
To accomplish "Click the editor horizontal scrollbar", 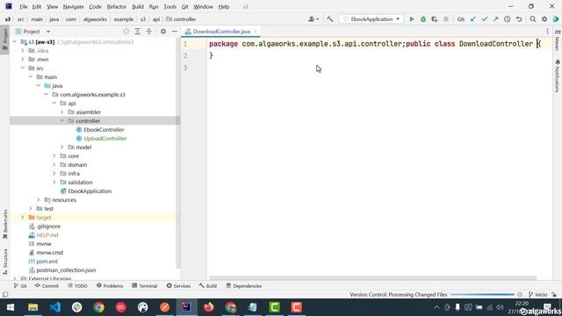I will (372, 278).
